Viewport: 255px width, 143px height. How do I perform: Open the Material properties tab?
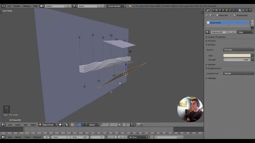240,10
